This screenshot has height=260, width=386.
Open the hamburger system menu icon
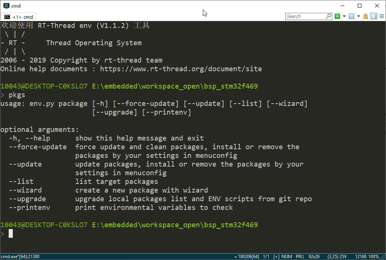coord(381,16)
